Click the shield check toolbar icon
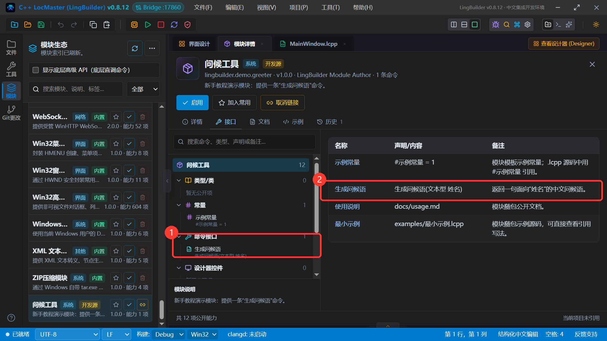 click(x=187, y=25)
